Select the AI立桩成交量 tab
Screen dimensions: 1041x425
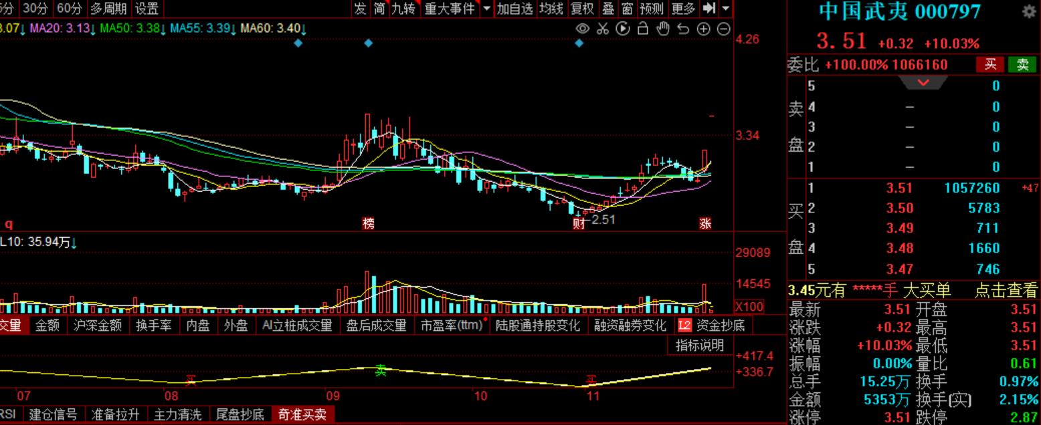pyautogui.click(x=297, y=325)
